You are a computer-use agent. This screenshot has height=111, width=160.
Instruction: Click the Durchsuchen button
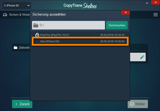tap(117, 25)
